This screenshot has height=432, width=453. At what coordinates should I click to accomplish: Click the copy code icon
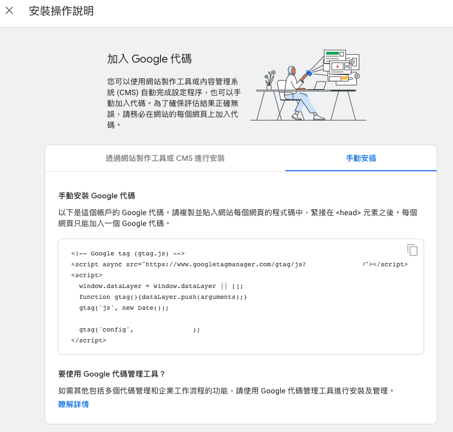click(x=413, y=249)
